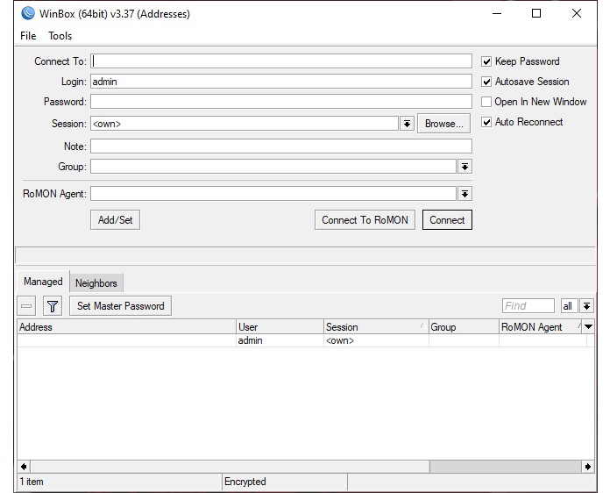Click the remove entry minus button
Image resolution: width=610 pixels, height=493 pixels.
pos(26,306)
